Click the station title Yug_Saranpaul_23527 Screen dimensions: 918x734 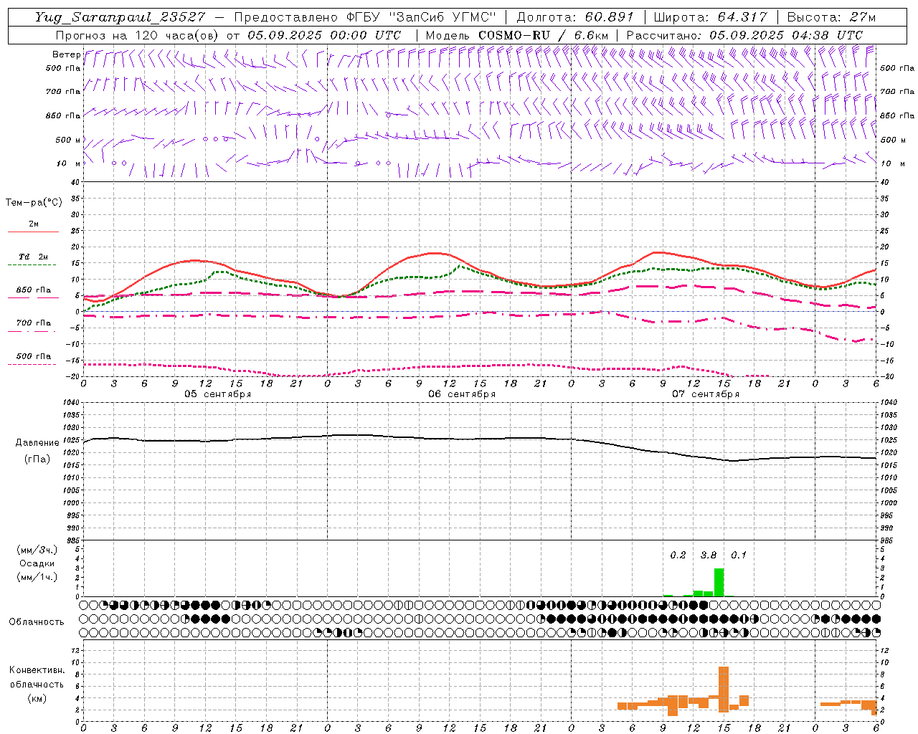119,17
